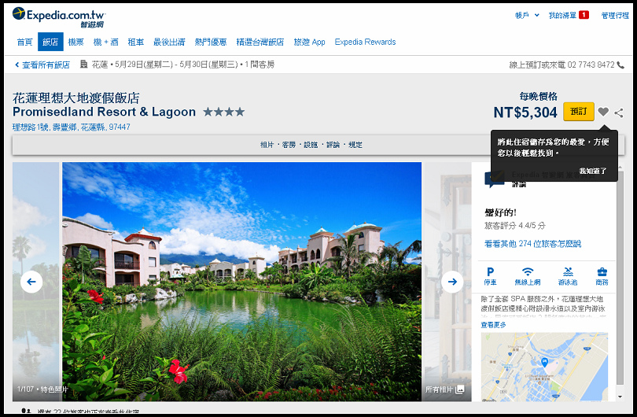Open 我的清單 list link
The height and width of the screenshot is (417, 637).
point(562,16)
